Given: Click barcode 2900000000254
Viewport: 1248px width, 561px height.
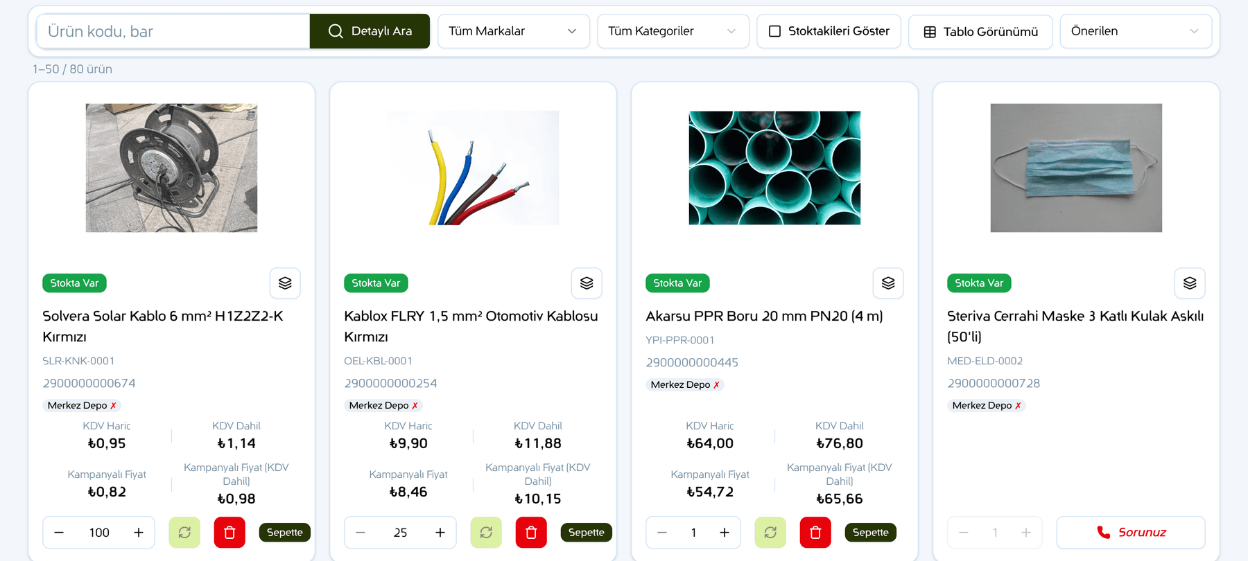Looking at the screenshot, I should [390, 383].
